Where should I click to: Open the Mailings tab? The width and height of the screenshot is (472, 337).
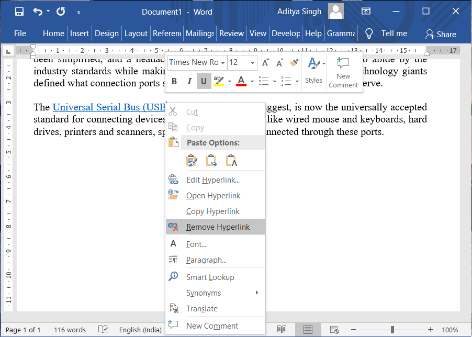(x=200, y=33)
